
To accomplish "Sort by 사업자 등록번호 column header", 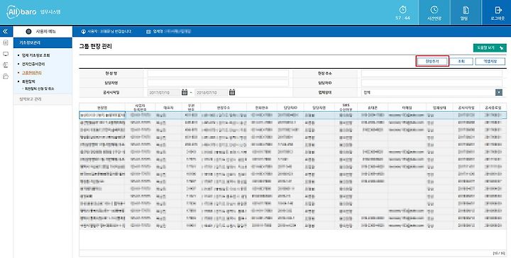I will pos(140,107).
